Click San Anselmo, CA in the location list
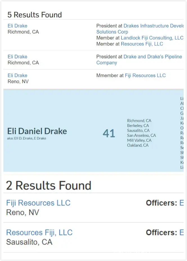 [141, 135]
